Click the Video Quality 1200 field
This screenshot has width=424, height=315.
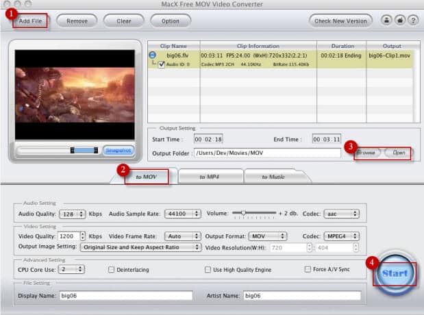pyautogui.click(x=69, y=236)
